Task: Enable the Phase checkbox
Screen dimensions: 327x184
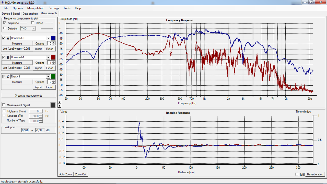Action: click(x=33, y=23)
